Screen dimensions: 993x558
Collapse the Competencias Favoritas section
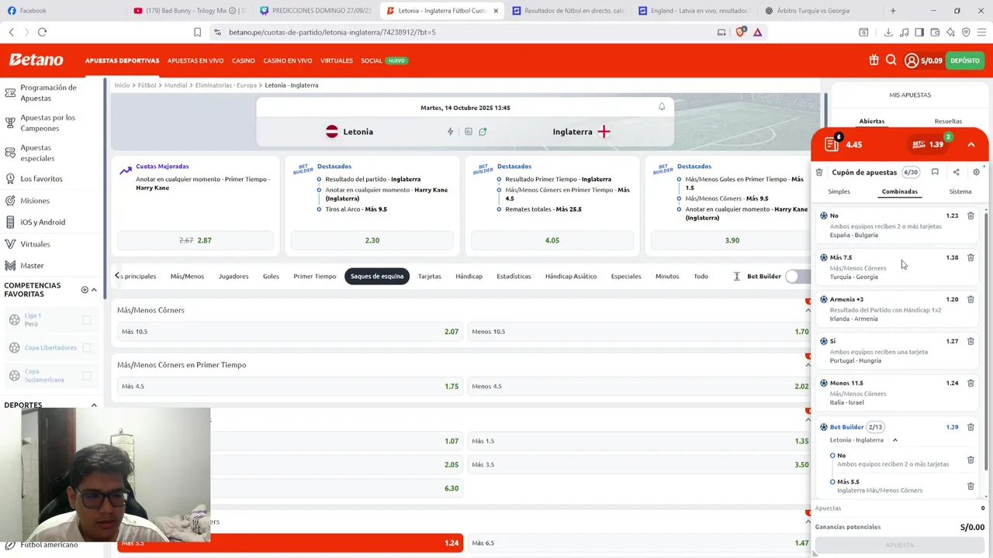point(94,290)
